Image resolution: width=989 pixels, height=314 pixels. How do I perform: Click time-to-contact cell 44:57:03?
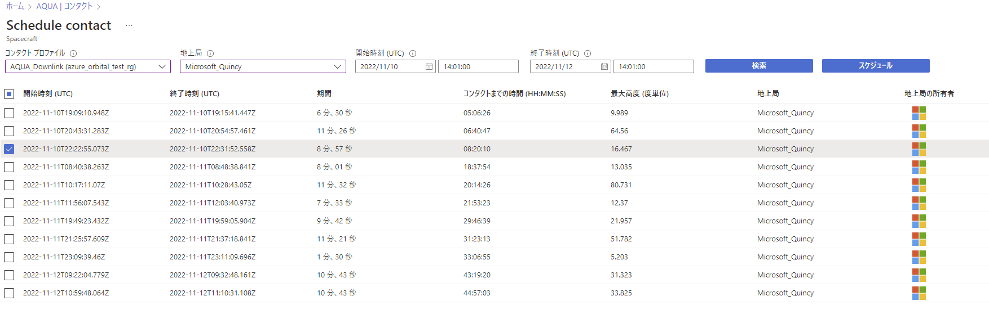(x=477, y=293)
